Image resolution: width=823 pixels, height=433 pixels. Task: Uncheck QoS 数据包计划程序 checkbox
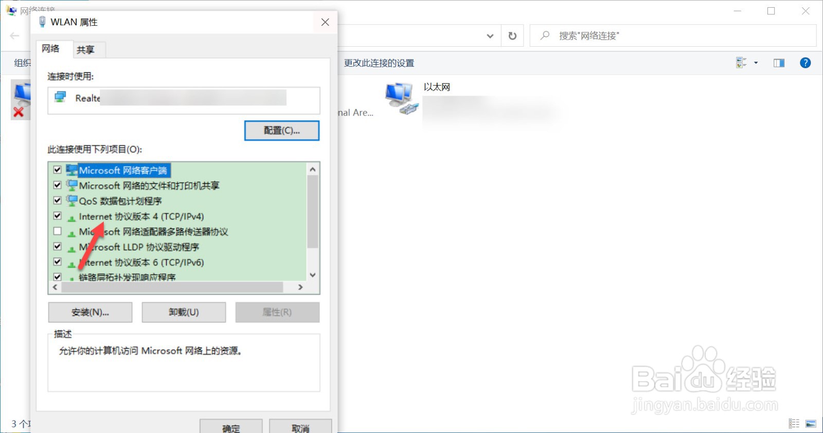coord(58,201)
